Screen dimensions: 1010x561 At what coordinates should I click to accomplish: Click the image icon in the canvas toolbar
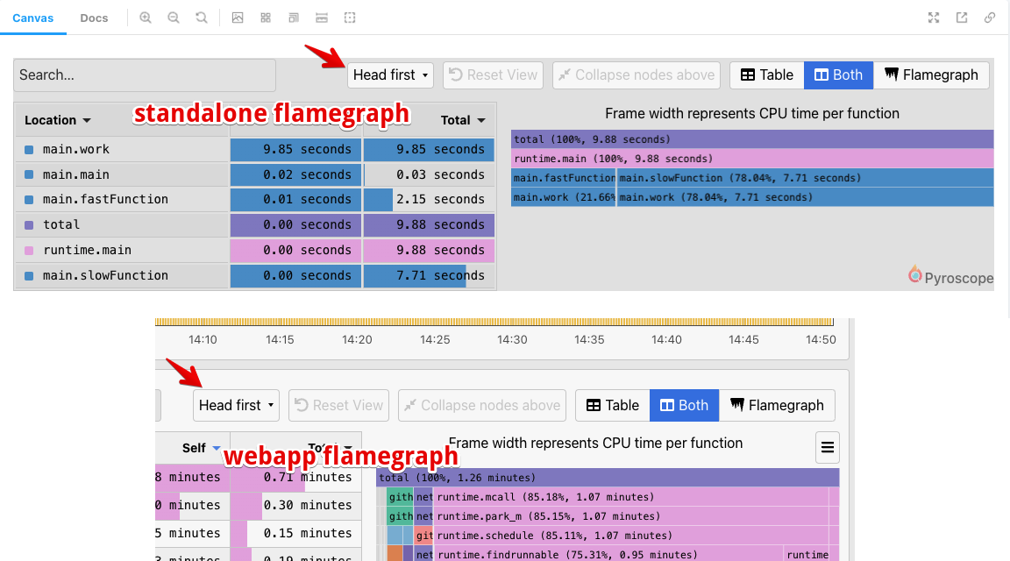click(238, 18)
